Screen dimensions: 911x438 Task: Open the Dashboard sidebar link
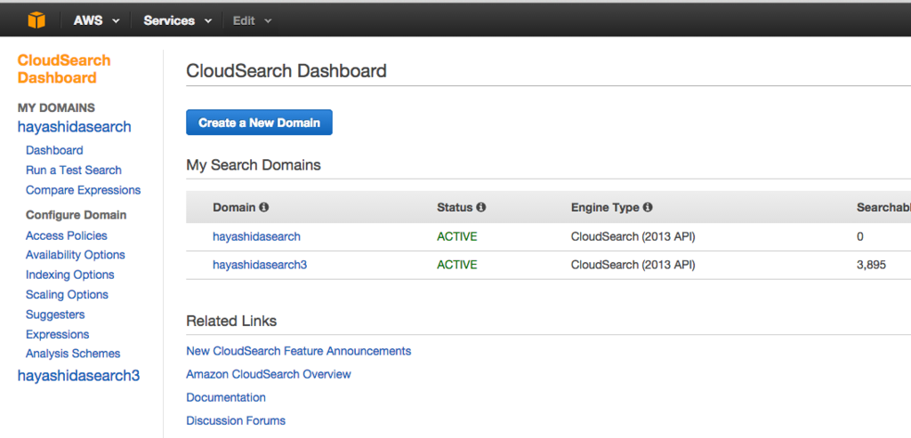(x=54, y=150)
